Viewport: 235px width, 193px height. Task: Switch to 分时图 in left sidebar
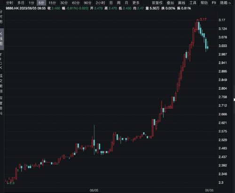(1, 16)
